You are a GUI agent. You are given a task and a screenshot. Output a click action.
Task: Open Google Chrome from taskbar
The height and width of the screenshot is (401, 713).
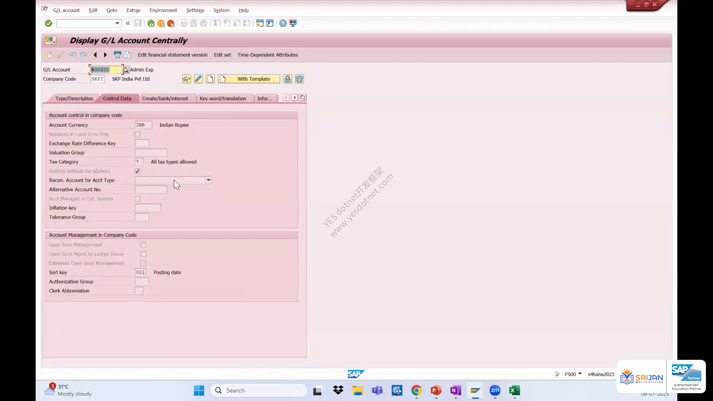(x=416, y=391)
